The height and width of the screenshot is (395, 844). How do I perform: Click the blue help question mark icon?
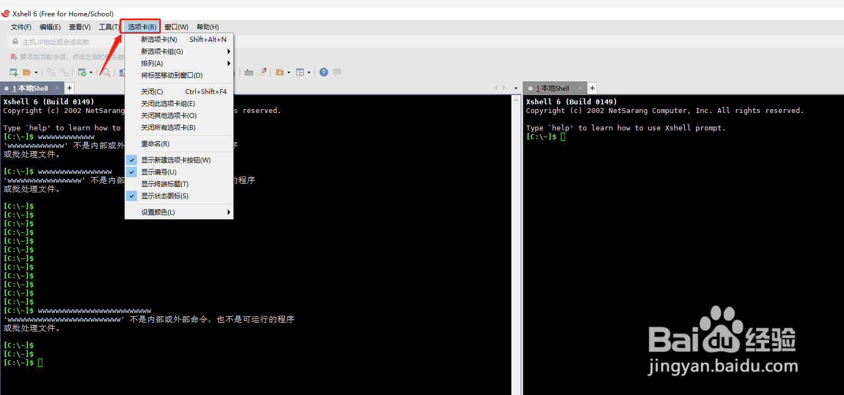coord(323,72)
